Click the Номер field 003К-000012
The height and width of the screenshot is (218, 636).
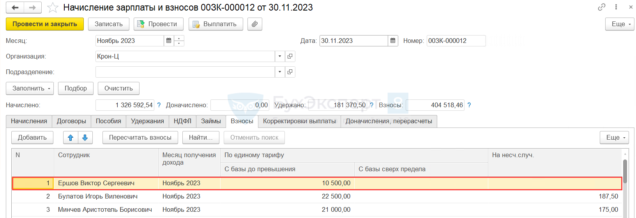[x=456, y=41]
